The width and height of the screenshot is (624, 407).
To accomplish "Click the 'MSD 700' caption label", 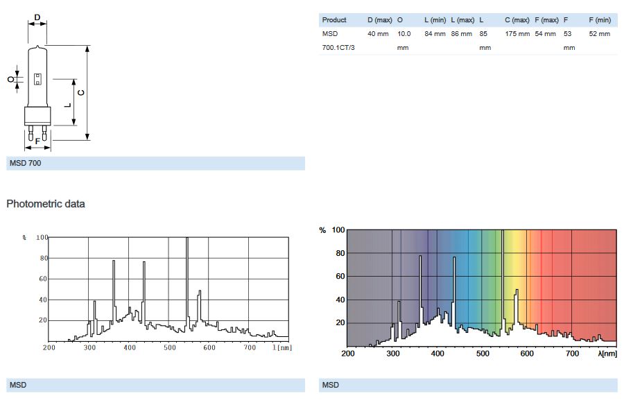I will tap(25, 163).
